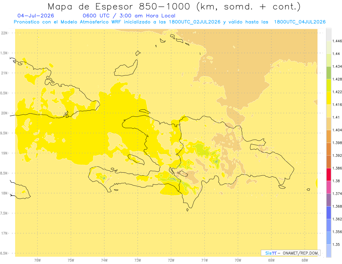Click the '19N' latitude label
Viewport: 342px width, 264px height.
point(4,153)
